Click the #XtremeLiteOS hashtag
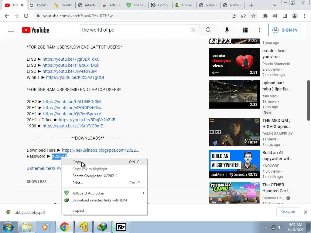This screenshot has width=311, height=233. click(41, 168)
